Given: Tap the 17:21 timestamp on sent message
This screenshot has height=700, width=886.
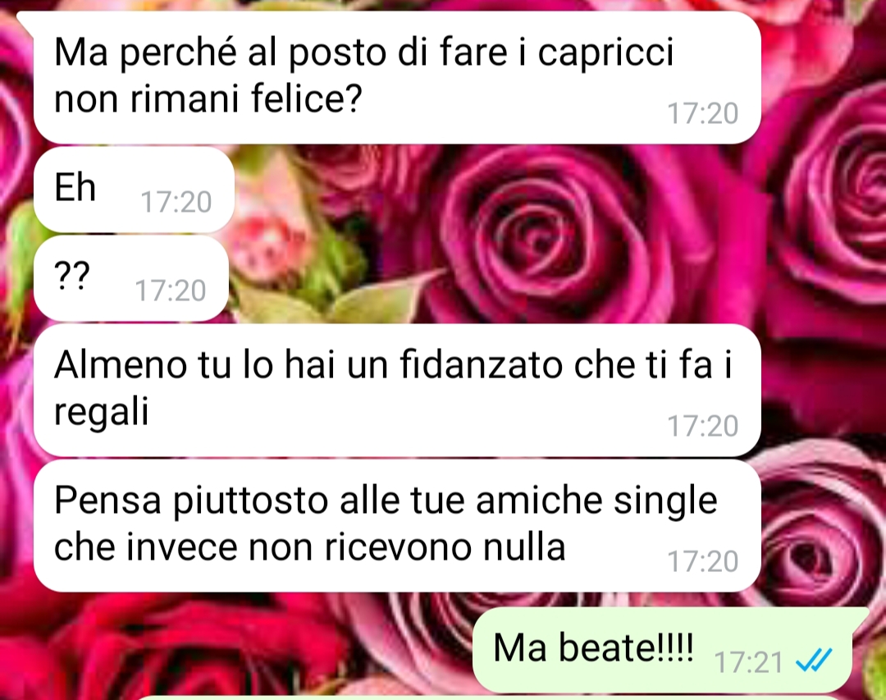Looking at the screenshot, I should [749, 661].
